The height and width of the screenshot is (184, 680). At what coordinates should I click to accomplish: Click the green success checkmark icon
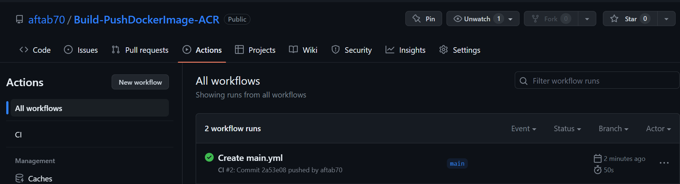(209, 158)
